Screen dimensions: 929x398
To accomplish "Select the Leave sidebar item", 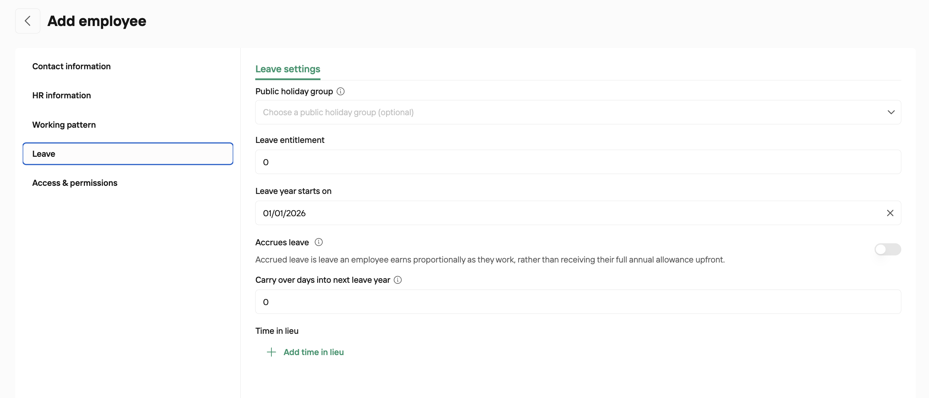I will coord(128,154).
